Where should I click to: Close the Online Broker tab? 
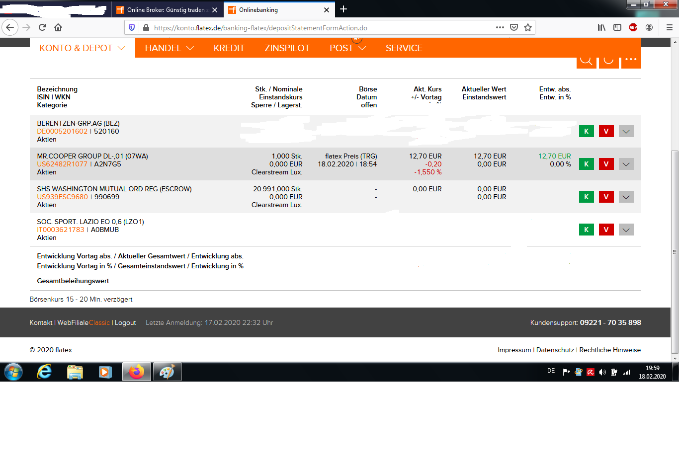tap(215, 10)
